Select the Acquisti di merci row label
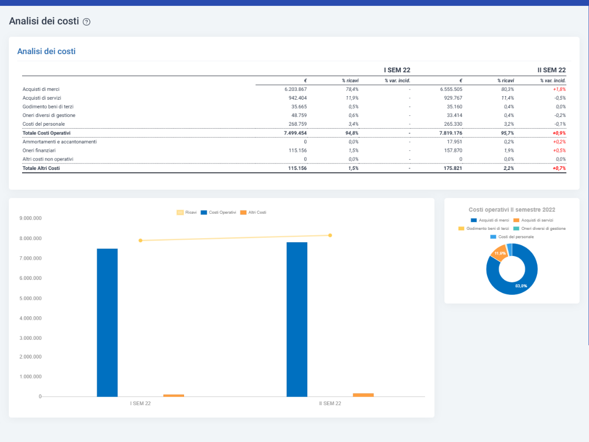 click(x=41, y=89)
